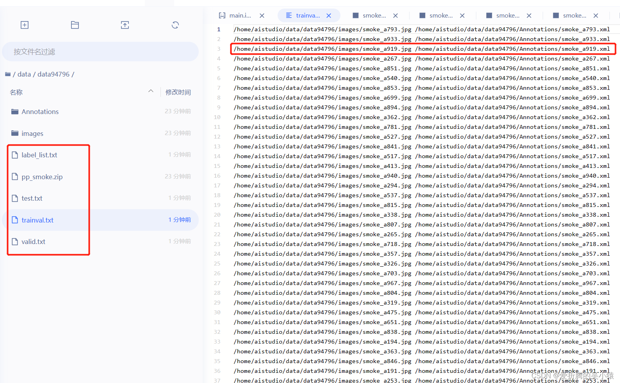Screen dimensions: 620x383
Task: Close the trainva... tab
Action: [329, 16]
